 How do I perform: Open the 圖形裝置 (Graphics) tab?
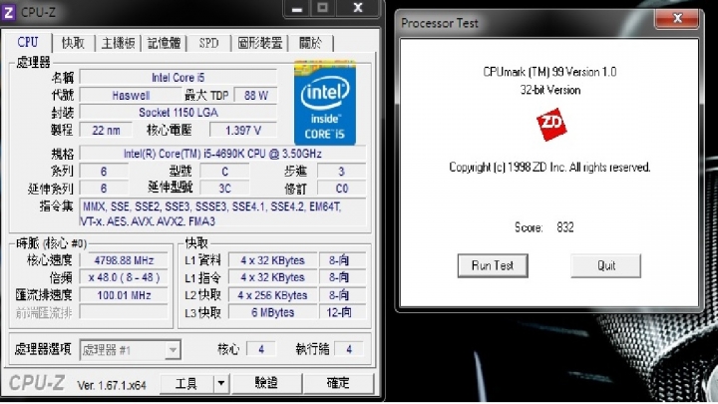(x=260, y=43)
